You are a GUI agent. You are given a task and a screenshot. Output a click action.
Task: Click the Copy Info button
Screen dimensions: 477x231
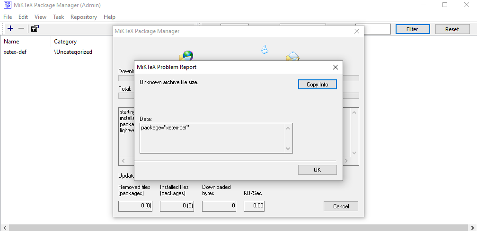pos(317,85)
